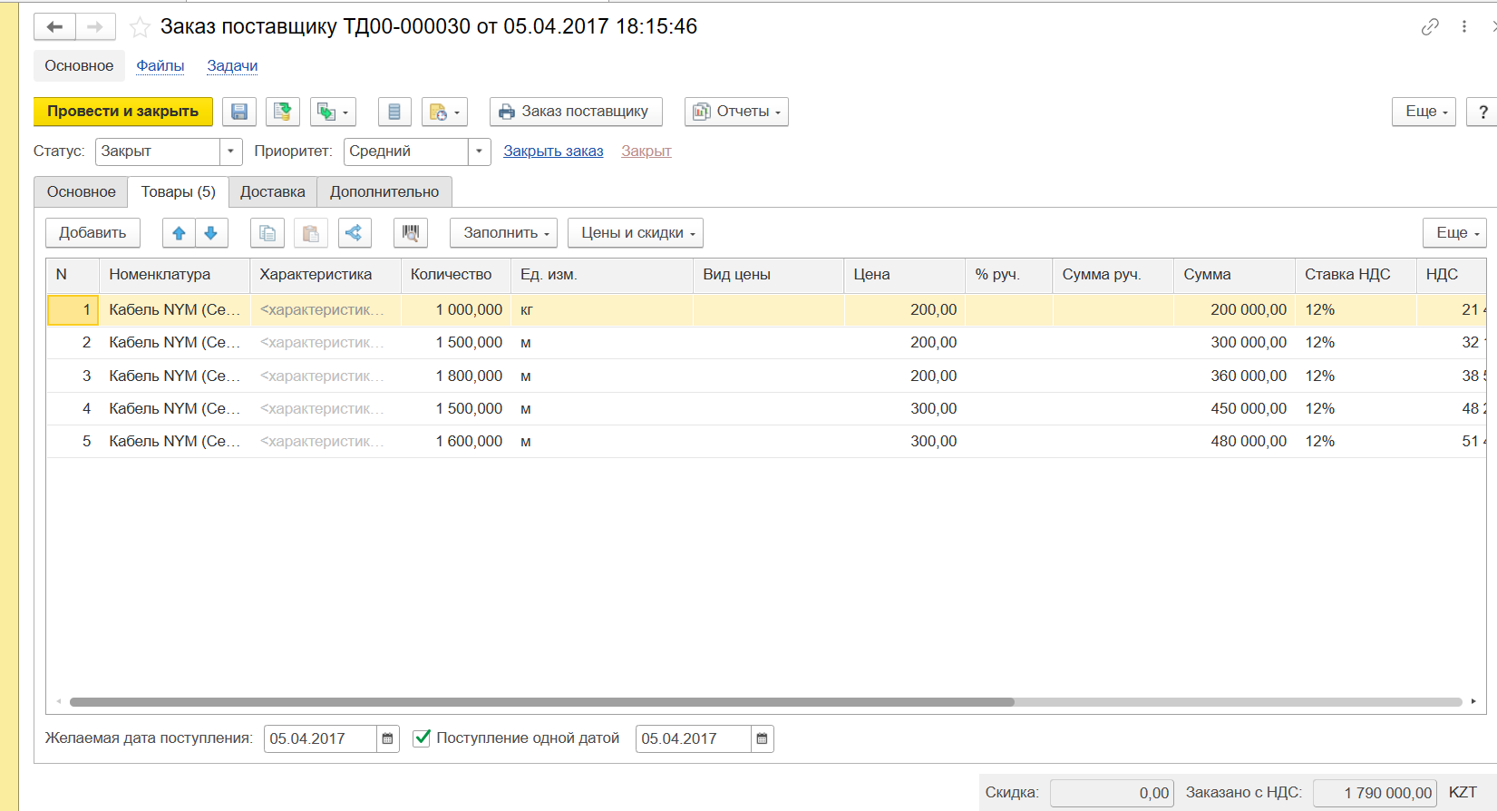Click the post document icon
The image size is (1497, 811).
(x=283, y=112)
